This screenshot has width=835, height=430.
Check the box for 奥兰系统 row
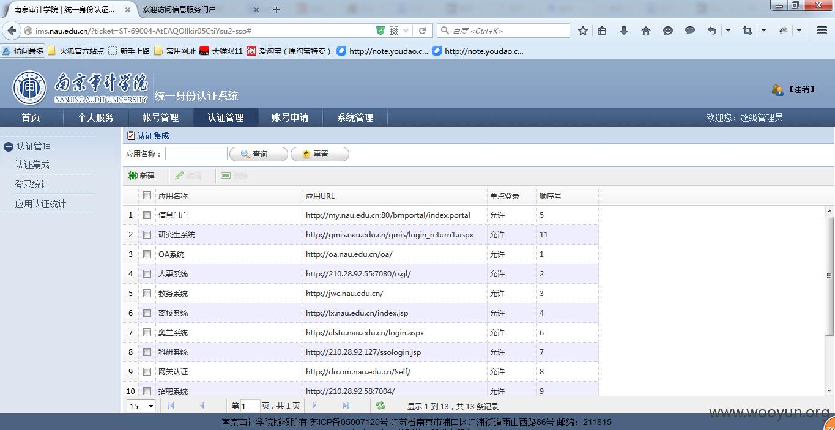tap(147, 333)
